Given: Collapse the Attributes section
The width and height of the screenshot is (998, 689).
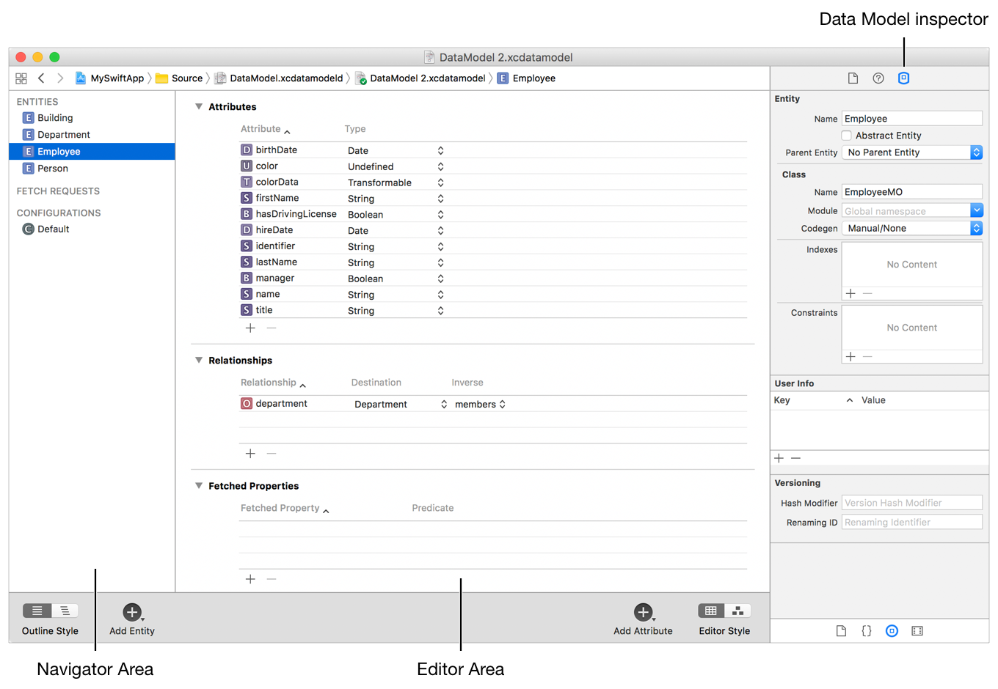Looking at the screenshot, I should click(198, 107).
